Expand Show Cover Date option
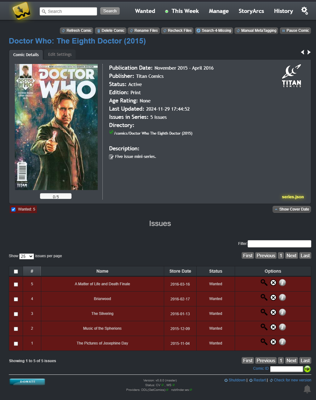Screen dimensions: 316x400 click(x=291, y=209)
